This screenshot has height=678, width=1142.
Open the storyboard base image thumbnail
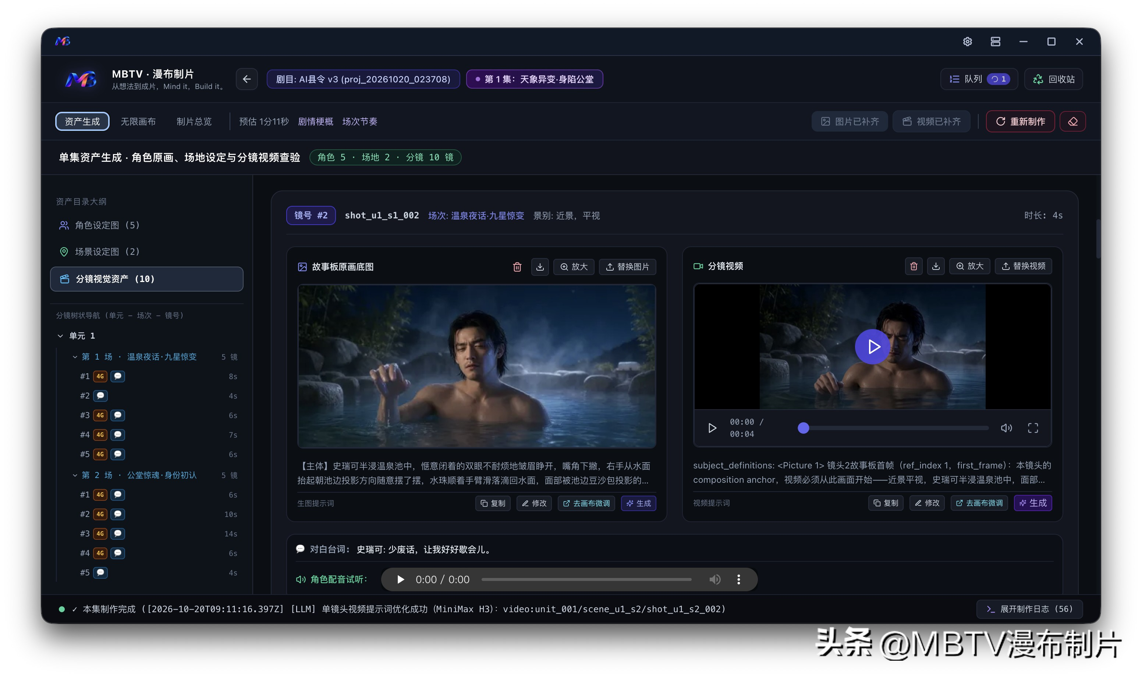pyautogui.click(x=477, y=366)
